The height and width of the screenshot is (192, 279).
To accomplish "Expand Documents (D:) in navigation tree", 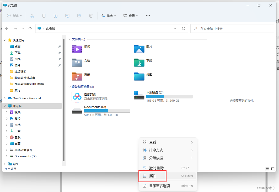I will pos(7,156).
